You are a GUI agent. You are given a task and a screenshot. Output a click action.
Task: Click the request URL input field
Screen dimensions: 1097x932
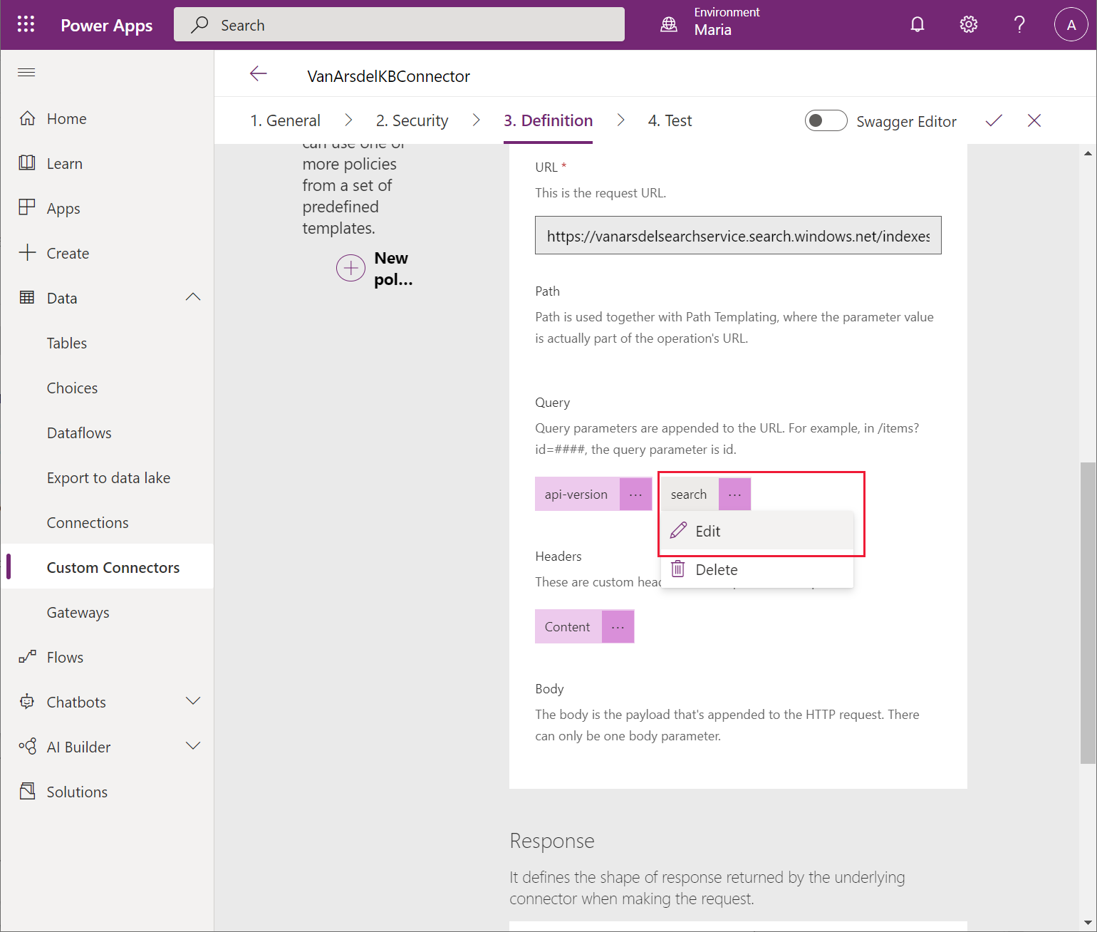pos(738,236)
